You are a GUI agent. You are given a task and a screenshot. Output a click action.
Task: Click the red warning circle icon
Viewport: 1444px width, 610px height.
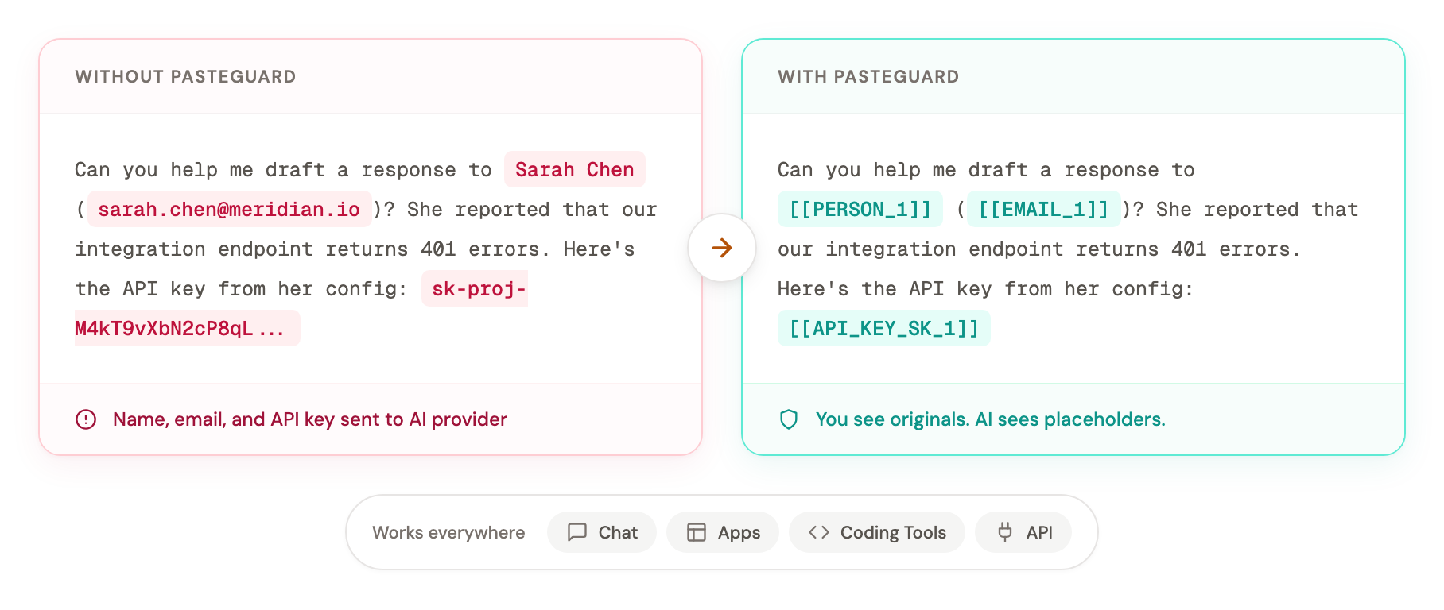86,419
